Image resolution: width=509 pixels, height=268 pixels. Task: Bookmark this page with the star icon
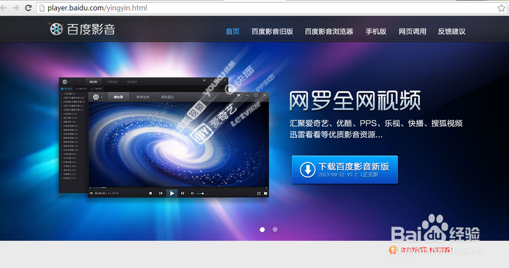pos(501,8)
